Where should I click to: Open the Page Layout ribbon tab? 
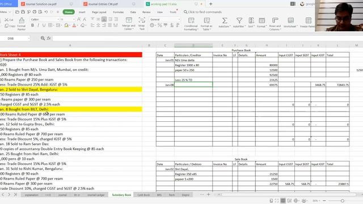(99, 12)
